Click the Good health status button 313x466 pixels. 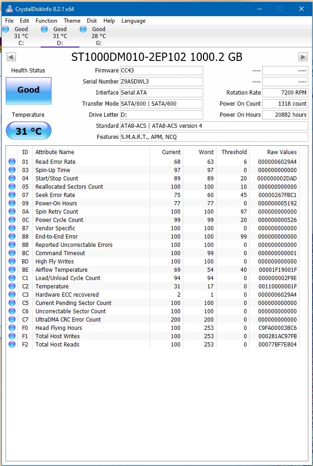tap(29, 90)
